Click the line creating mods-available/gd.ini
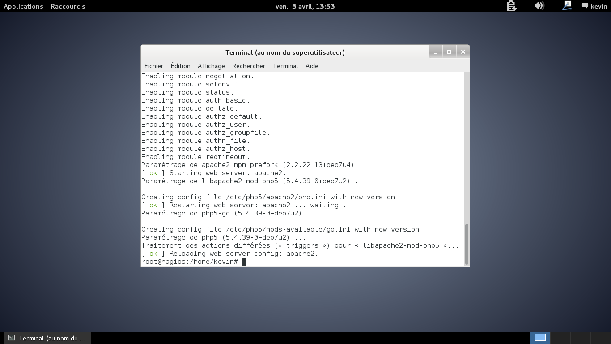This screenshot has width=611, height=344. coord(280,229)
